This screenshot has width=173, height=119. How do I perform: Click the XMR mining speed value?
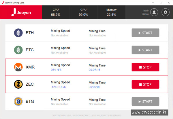[x=56, y=70]
